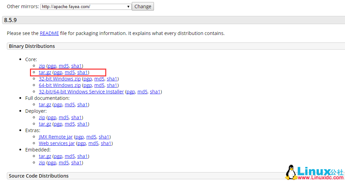The image size is (345, 181).
Task: Download the Deployer tar.gz file
Action: (45, 124)
